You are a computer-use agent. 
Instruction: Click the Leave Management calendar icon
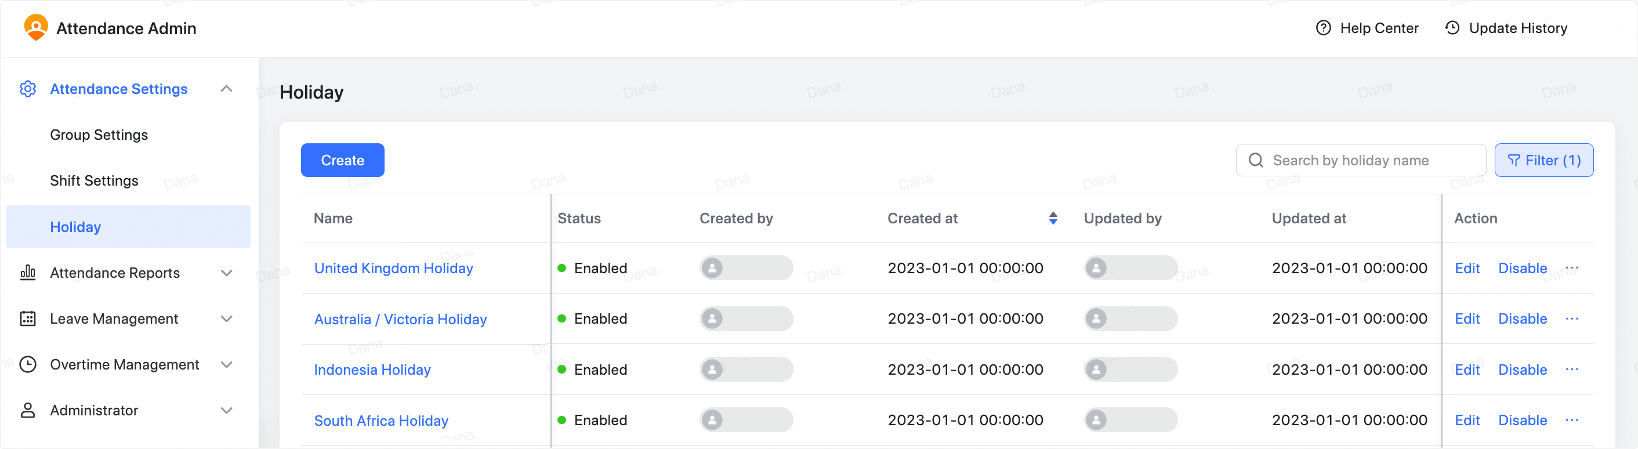pyautogui.click(x=28, y=318)
